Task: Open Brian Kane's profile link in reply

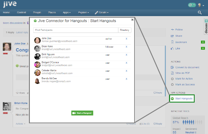Action: tap(21, 103)
